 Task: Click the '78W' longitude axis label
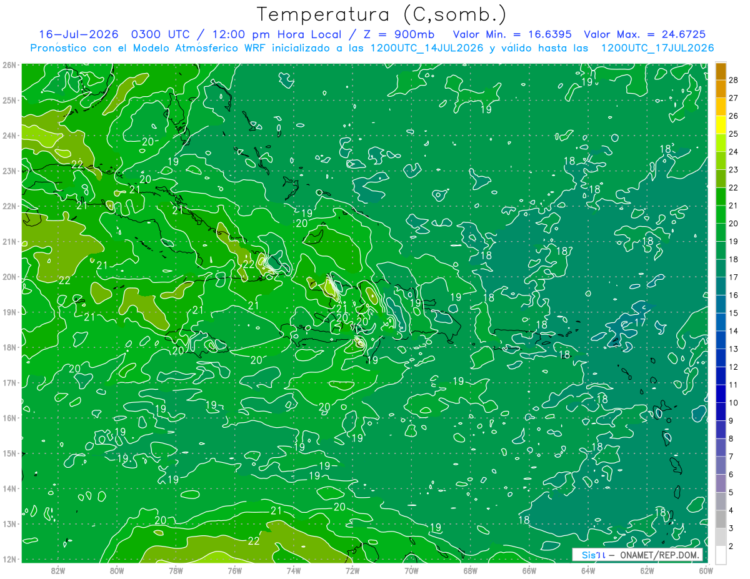point(176,570)
